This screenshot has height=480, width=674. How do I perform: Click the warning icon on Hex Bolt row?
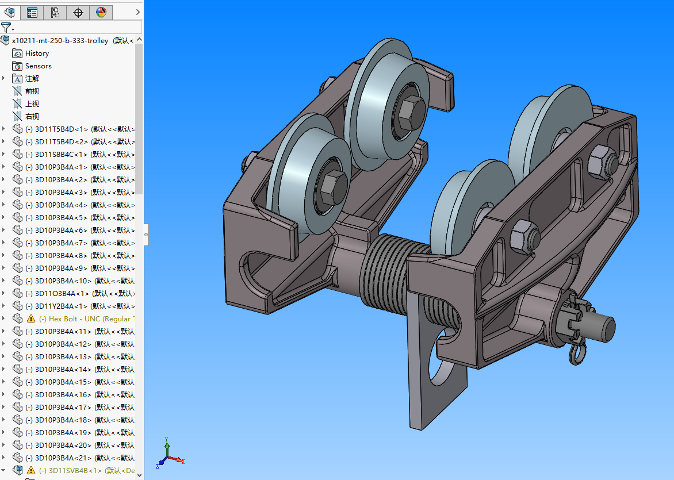pyautogui.click(x=31, y=318)
